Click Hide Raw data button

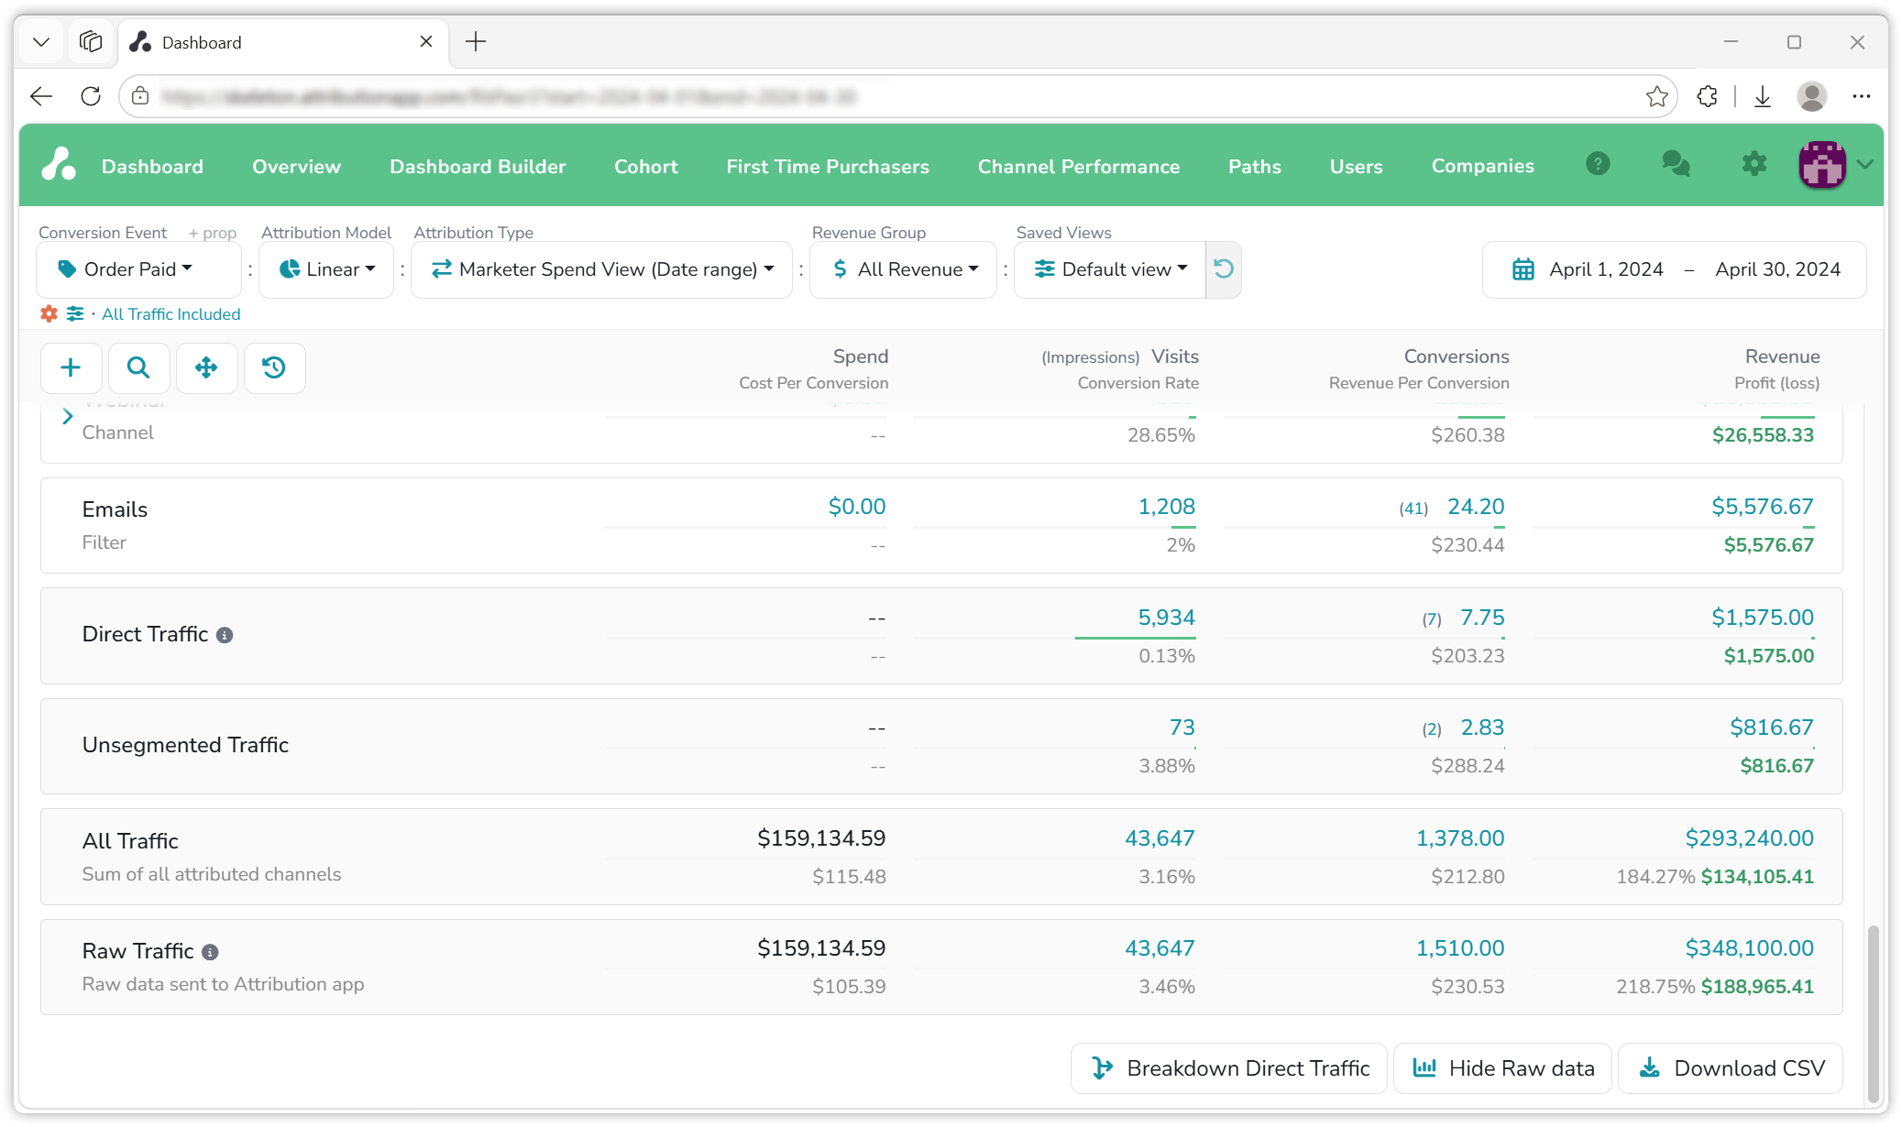[1502, 1068]
